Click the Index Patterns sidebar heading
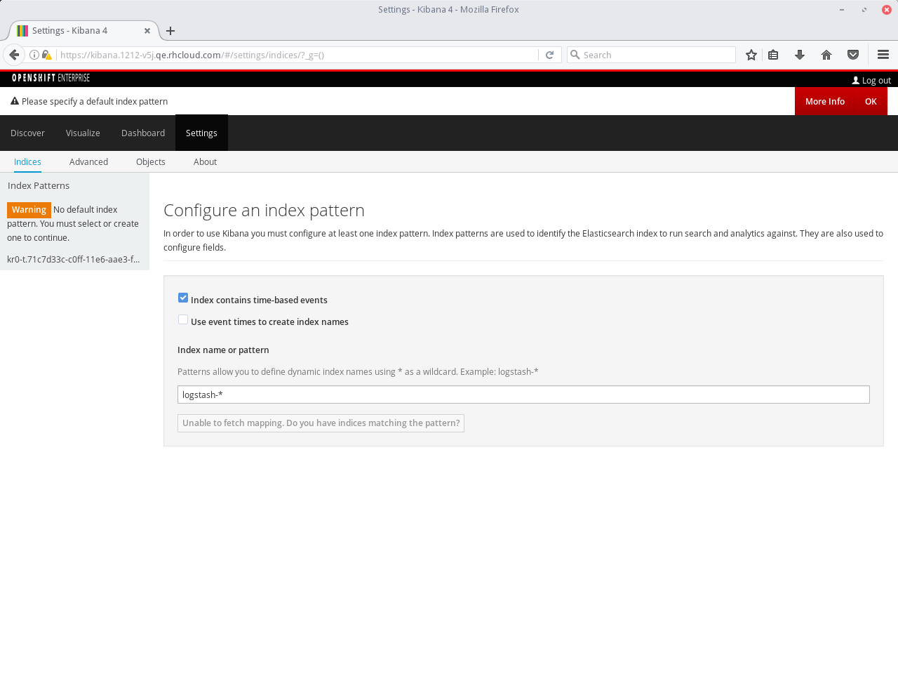 pos(39,185)
